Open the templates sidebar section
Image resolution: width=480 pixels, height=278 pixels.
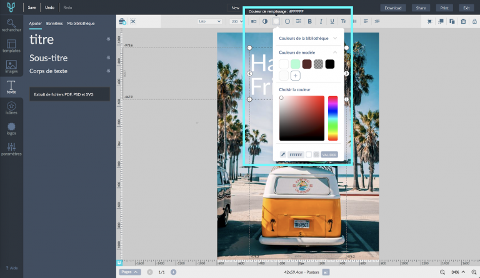pos(11,46)
